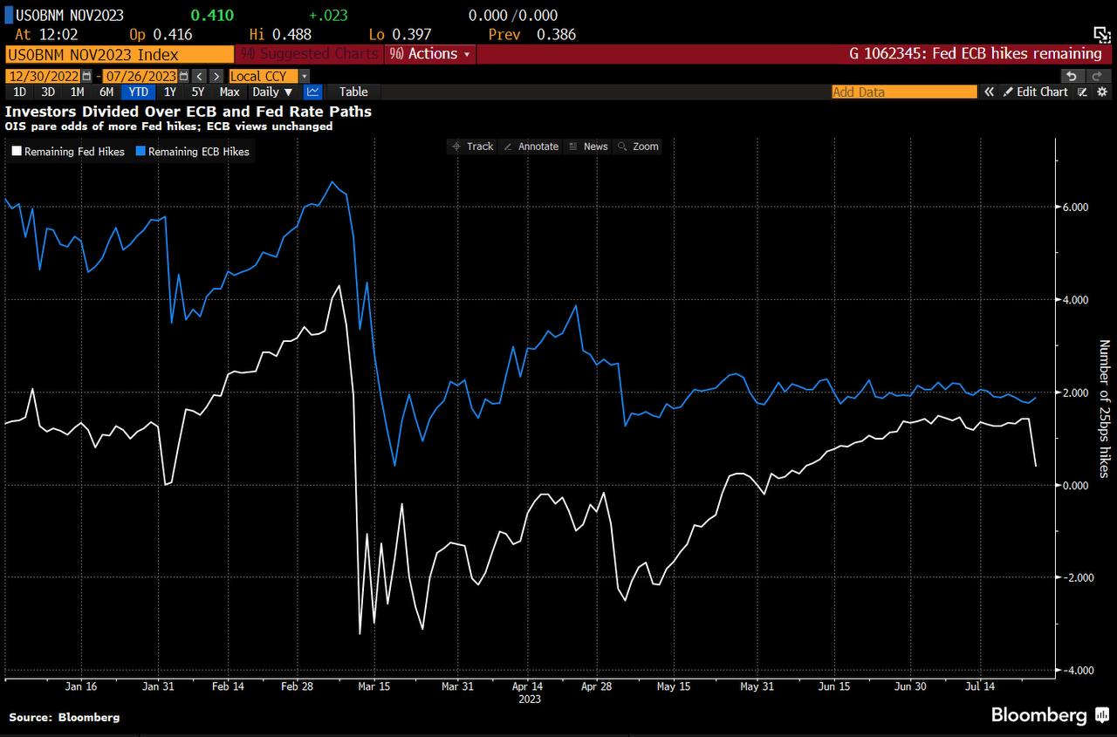
Task: Click the start date field 12/30/2022
Action: coord(44,76)
